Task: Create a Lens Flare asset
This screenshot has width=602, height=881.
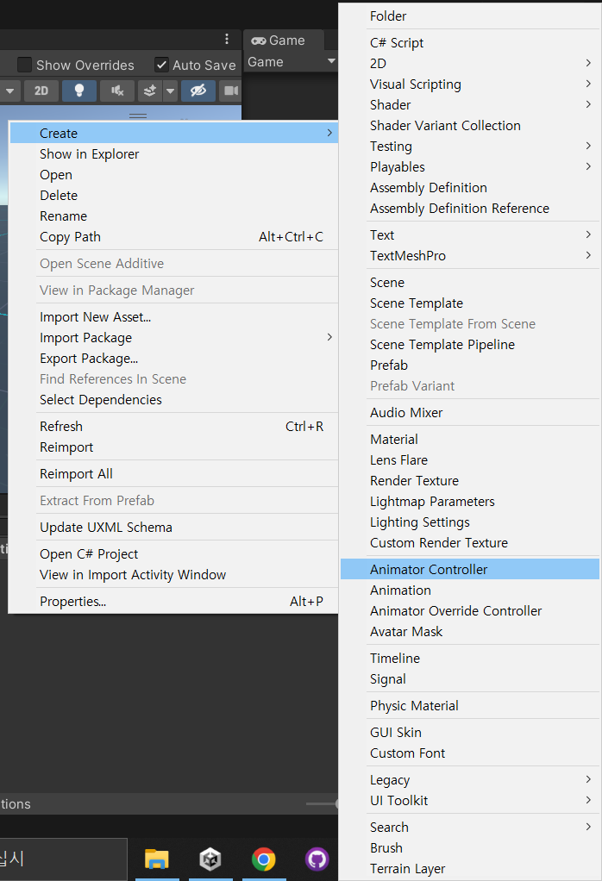Action: [x=470, y=460]
